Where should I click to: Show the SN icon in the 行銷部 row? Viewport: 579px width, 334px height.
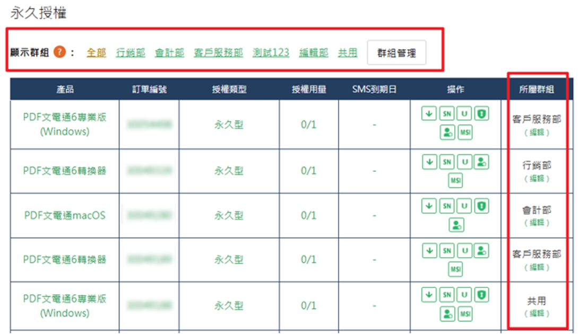[447, 162]
